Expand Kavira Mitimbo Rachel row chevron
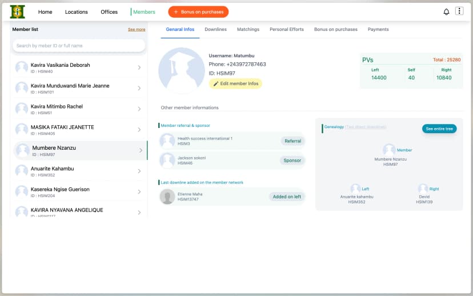Viewport: 473px width, 296px height. [139, 109]
